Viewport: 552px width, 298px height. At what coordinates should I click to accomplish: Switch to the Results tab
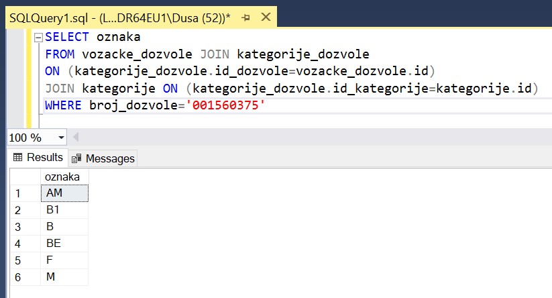tap(38, 158)
